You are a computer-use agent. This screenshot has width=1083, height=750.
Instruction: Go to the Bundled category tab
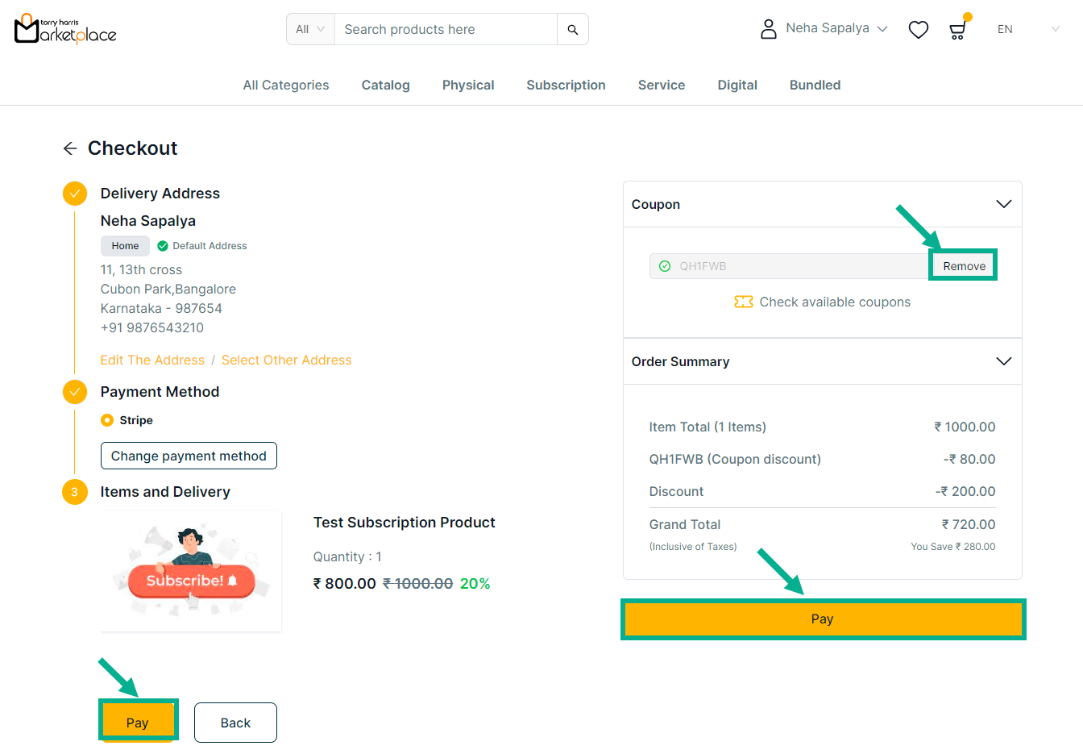click(815, 85)
